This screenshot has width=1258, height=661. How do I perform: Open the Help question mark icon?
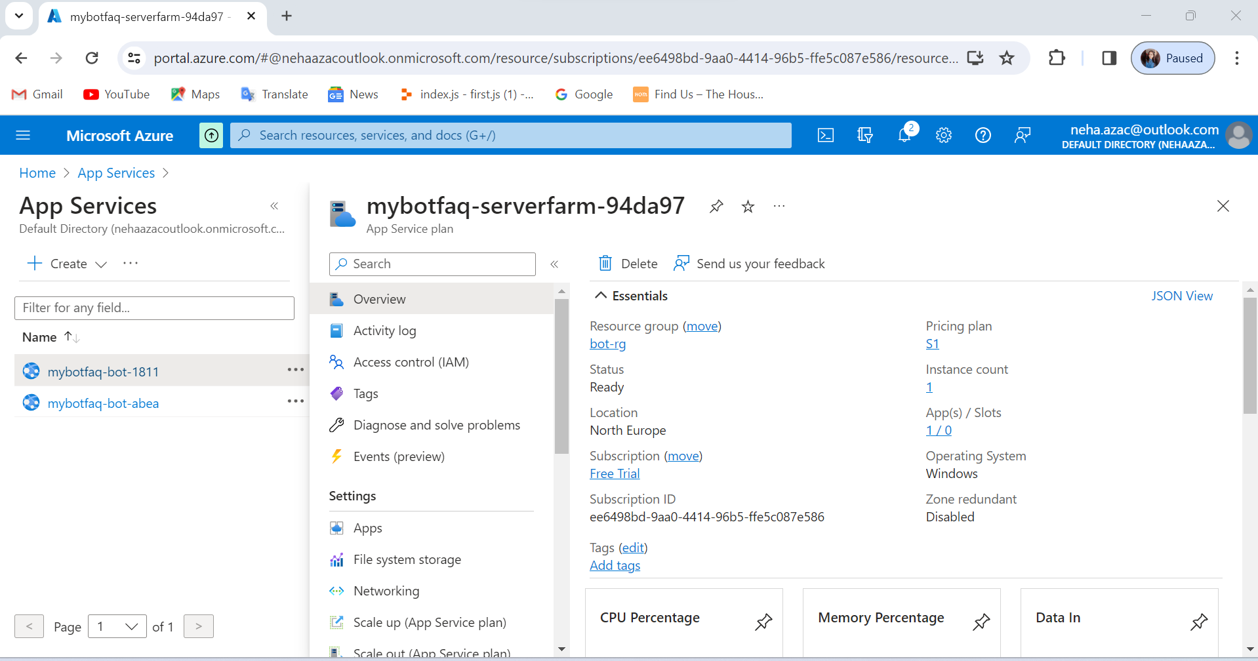983,135
